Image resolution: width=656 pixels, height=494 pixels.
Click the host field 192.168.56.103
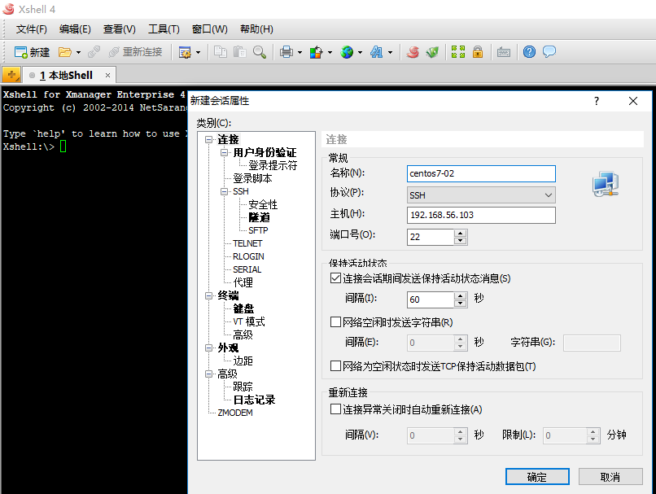[481, 215]
